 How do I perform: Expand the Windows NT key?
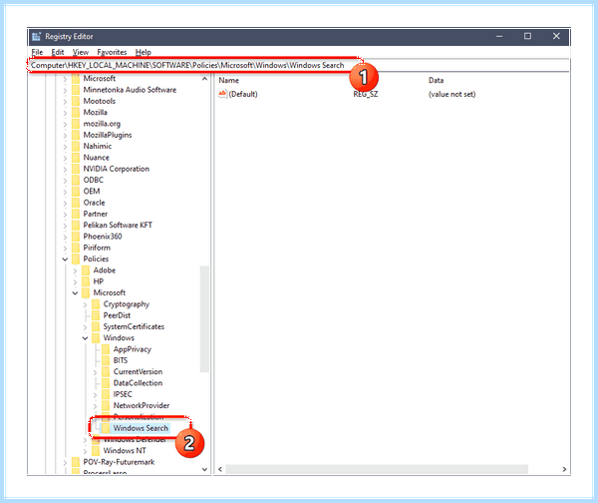[85, 451]
